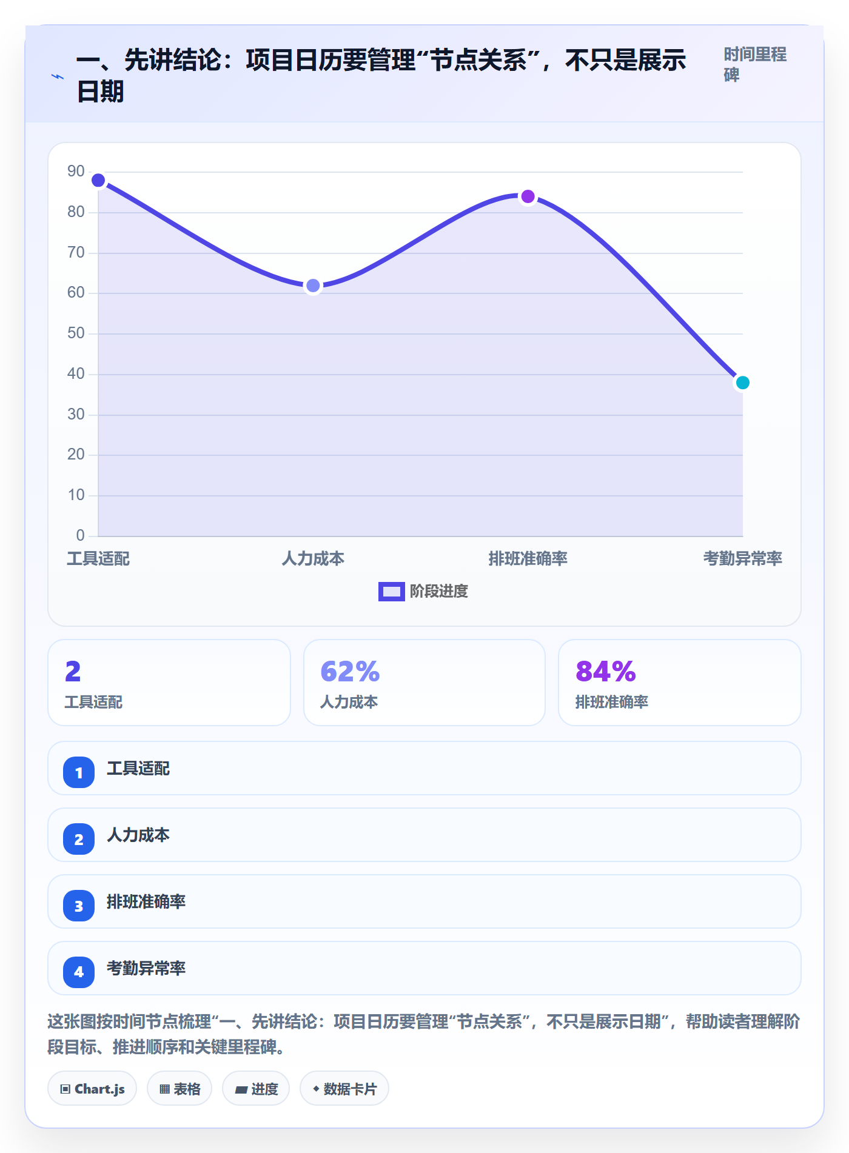Click the bar icon in the 进度 chip
Screen dimensions: 849x1153
[241, 1090]
